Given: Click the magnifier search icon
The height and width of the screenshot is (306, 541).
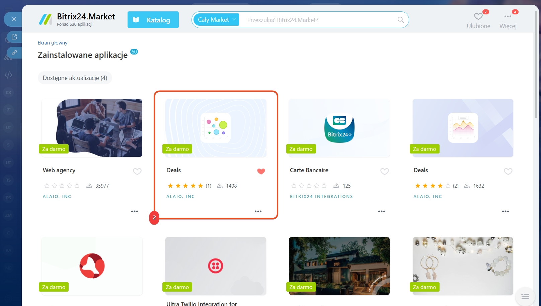Looking at the screenshot, I should (400, 20).
